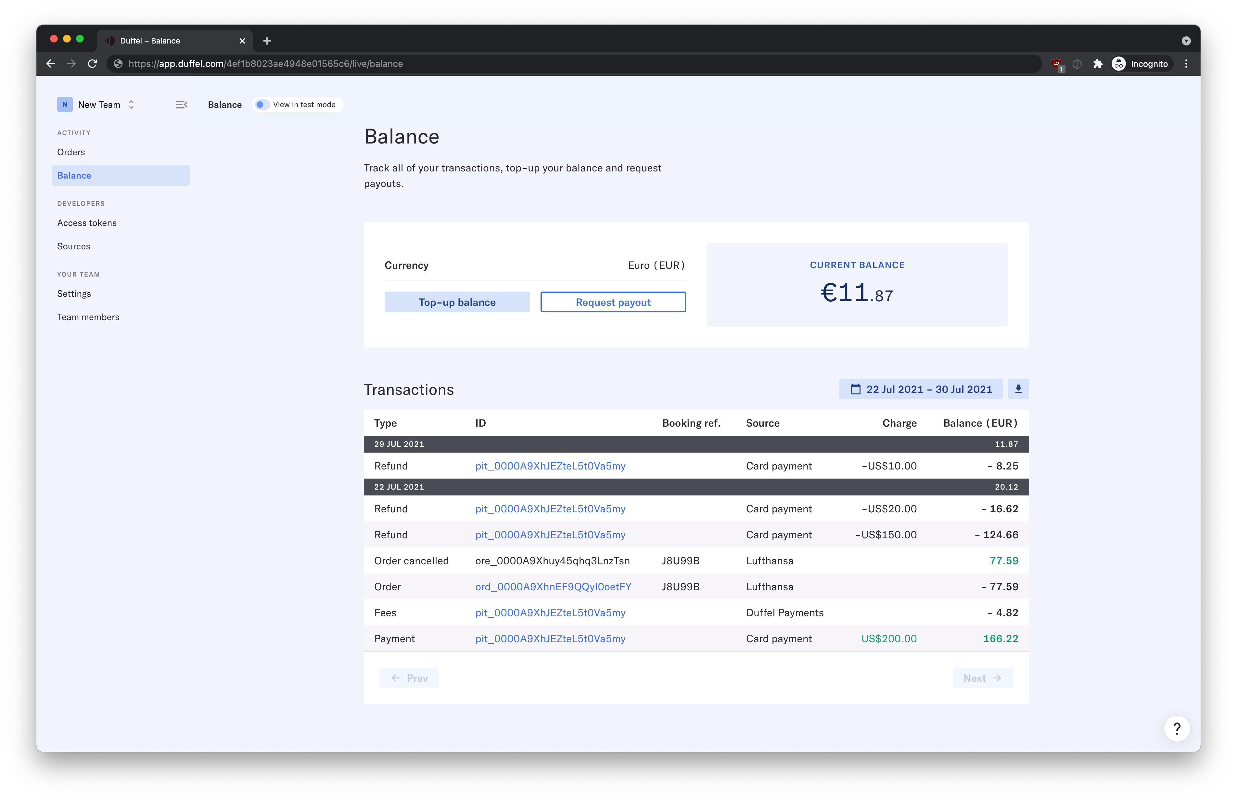Open Access tokens in the sidebar
This screenshot has height=800, width=1237.
[87, 223]
